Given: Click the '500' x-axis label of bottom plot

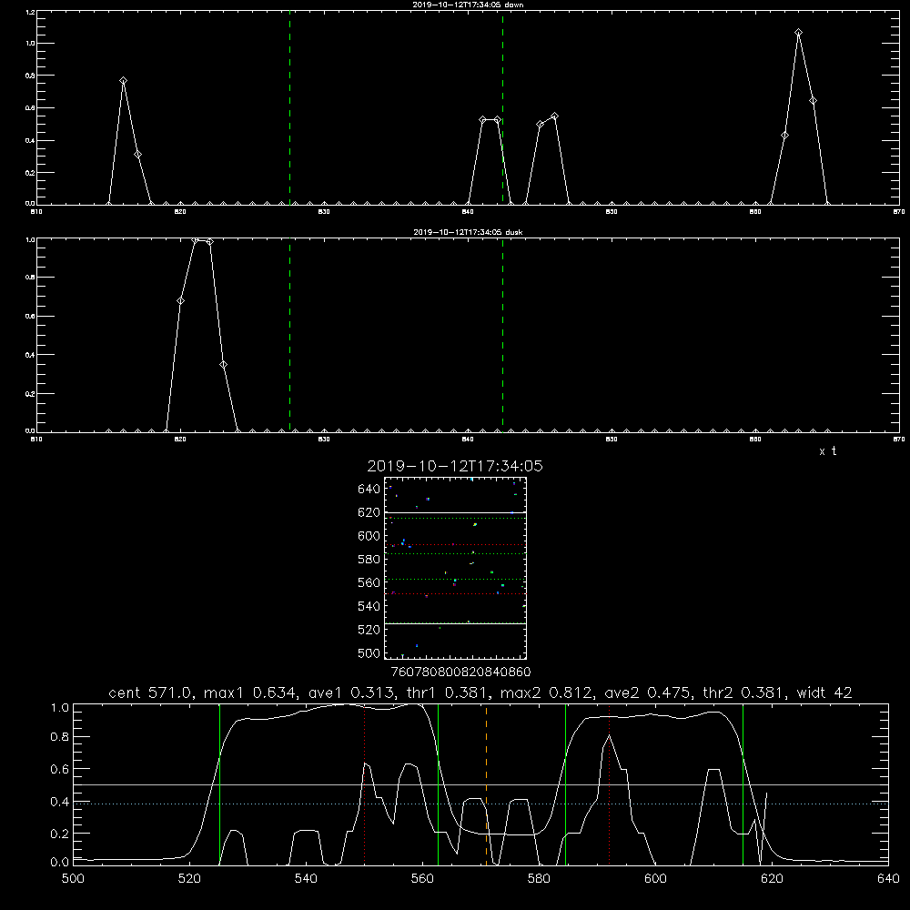Looking at the screenshot, I should pyautogui.click(x=73, y=879).
